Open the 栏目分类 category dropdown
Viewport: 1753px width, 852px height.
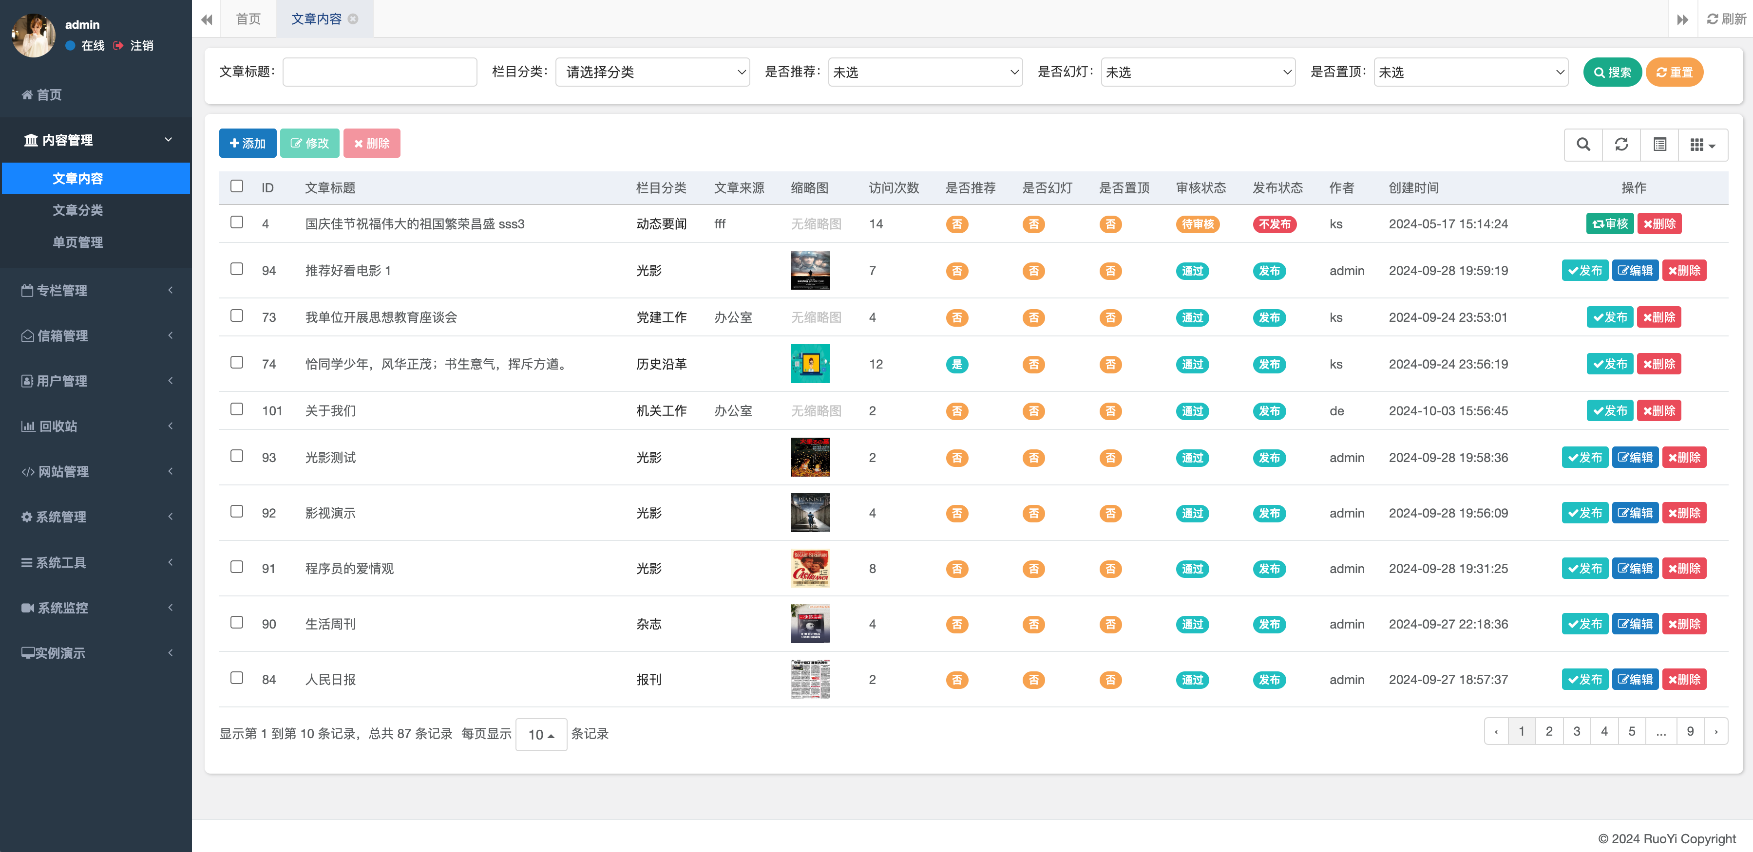pyautogui.click(x=652, y=72)
